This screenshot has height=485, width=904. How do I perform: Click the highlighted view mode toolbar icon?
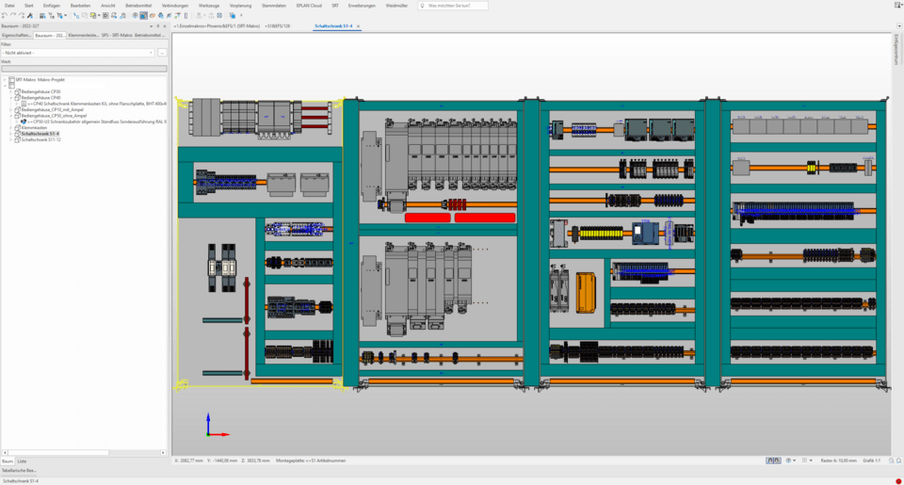pyautogui.click(x=143, y=15)
